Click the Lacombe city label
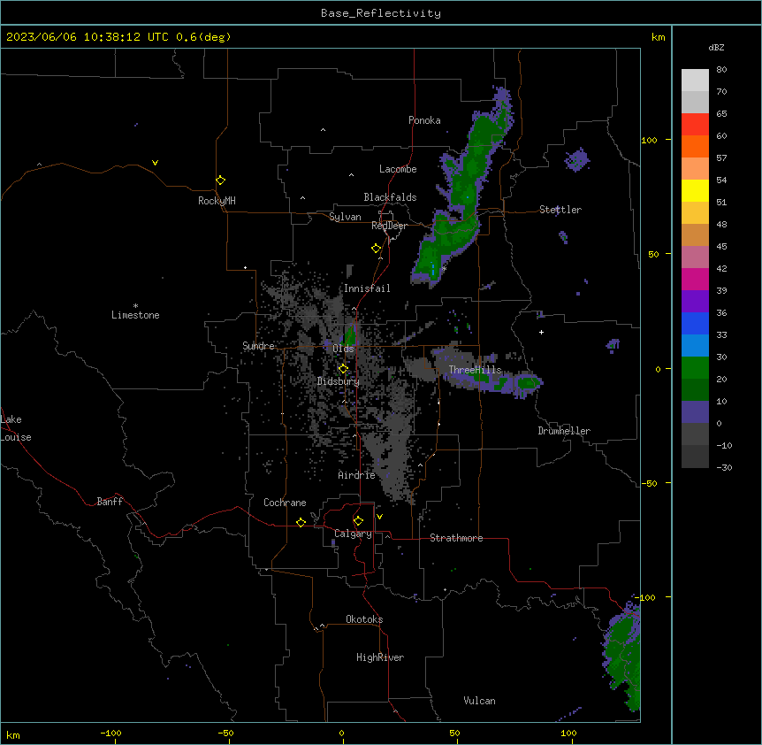This screenshot has width=762, height=745. (x=398, y=169)
